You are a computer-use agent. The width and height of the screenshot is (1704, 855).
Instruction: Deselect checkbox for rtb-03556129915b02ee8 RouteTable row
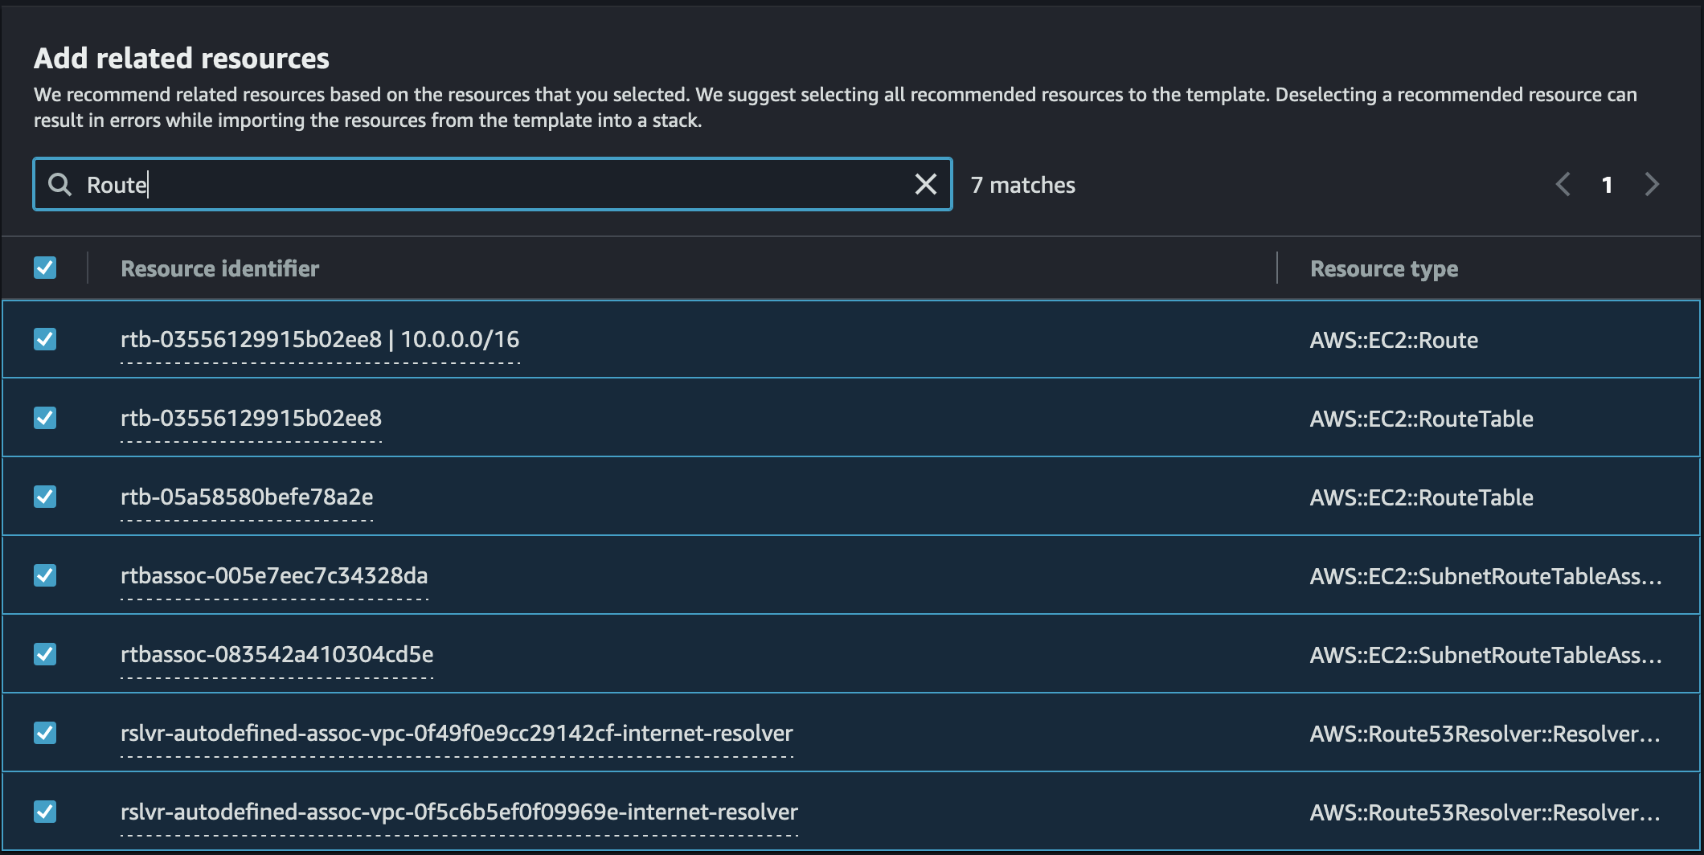[x=45, y=417]
